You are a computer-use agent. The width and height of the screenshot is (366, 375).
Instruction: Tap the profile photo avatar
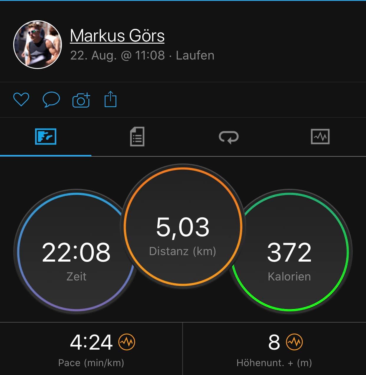click(x=37, y=44)
